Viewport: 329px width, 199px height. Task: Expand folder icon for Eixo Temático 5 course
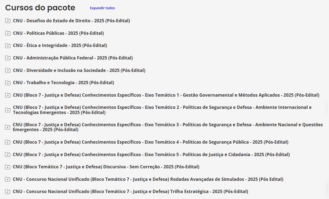(x=8, y=155)
